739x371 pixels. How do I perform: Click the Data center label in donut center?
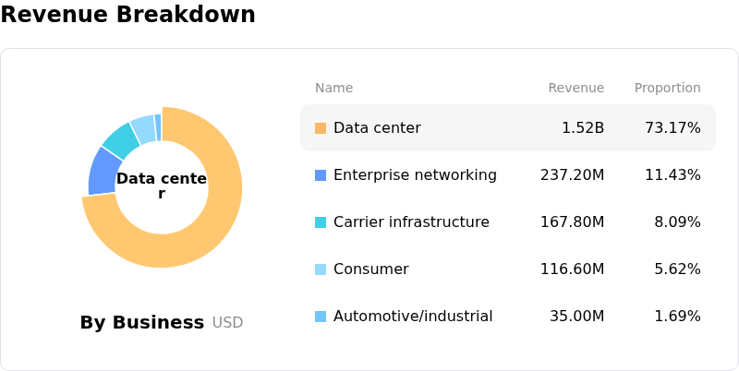[162, 185]
